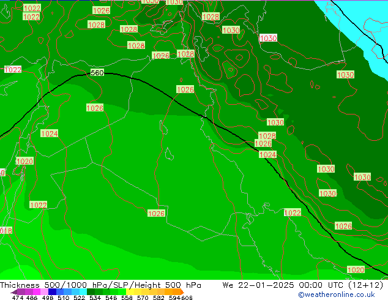Click the forecast date 'We 22-01-2025 00:00 UTC (12+12)'
388x300 pixels.
303,285
